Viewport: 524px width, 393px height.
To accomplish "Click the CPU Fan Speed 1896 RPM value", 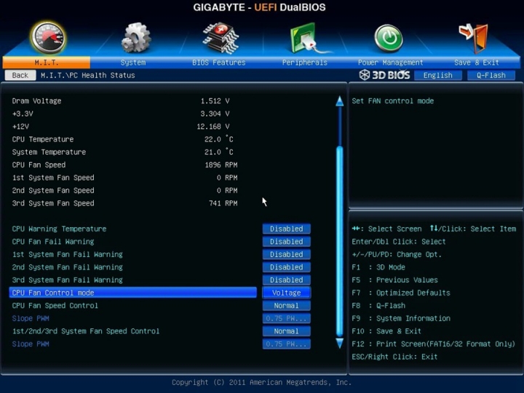I will (221, 165).
